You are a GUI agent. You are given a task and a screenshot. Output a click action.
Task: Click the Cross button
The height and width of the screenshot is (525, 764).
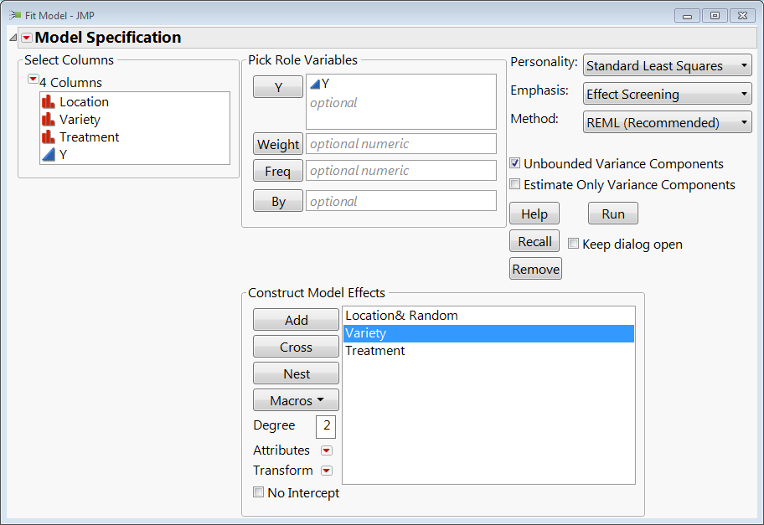click(296, 347)
